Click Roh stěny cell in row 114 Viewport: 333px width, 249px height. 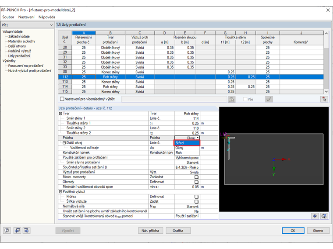[110, 86]
